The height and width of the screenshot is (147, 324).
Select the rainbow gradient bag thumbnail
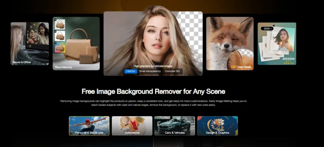coord(60,48)
